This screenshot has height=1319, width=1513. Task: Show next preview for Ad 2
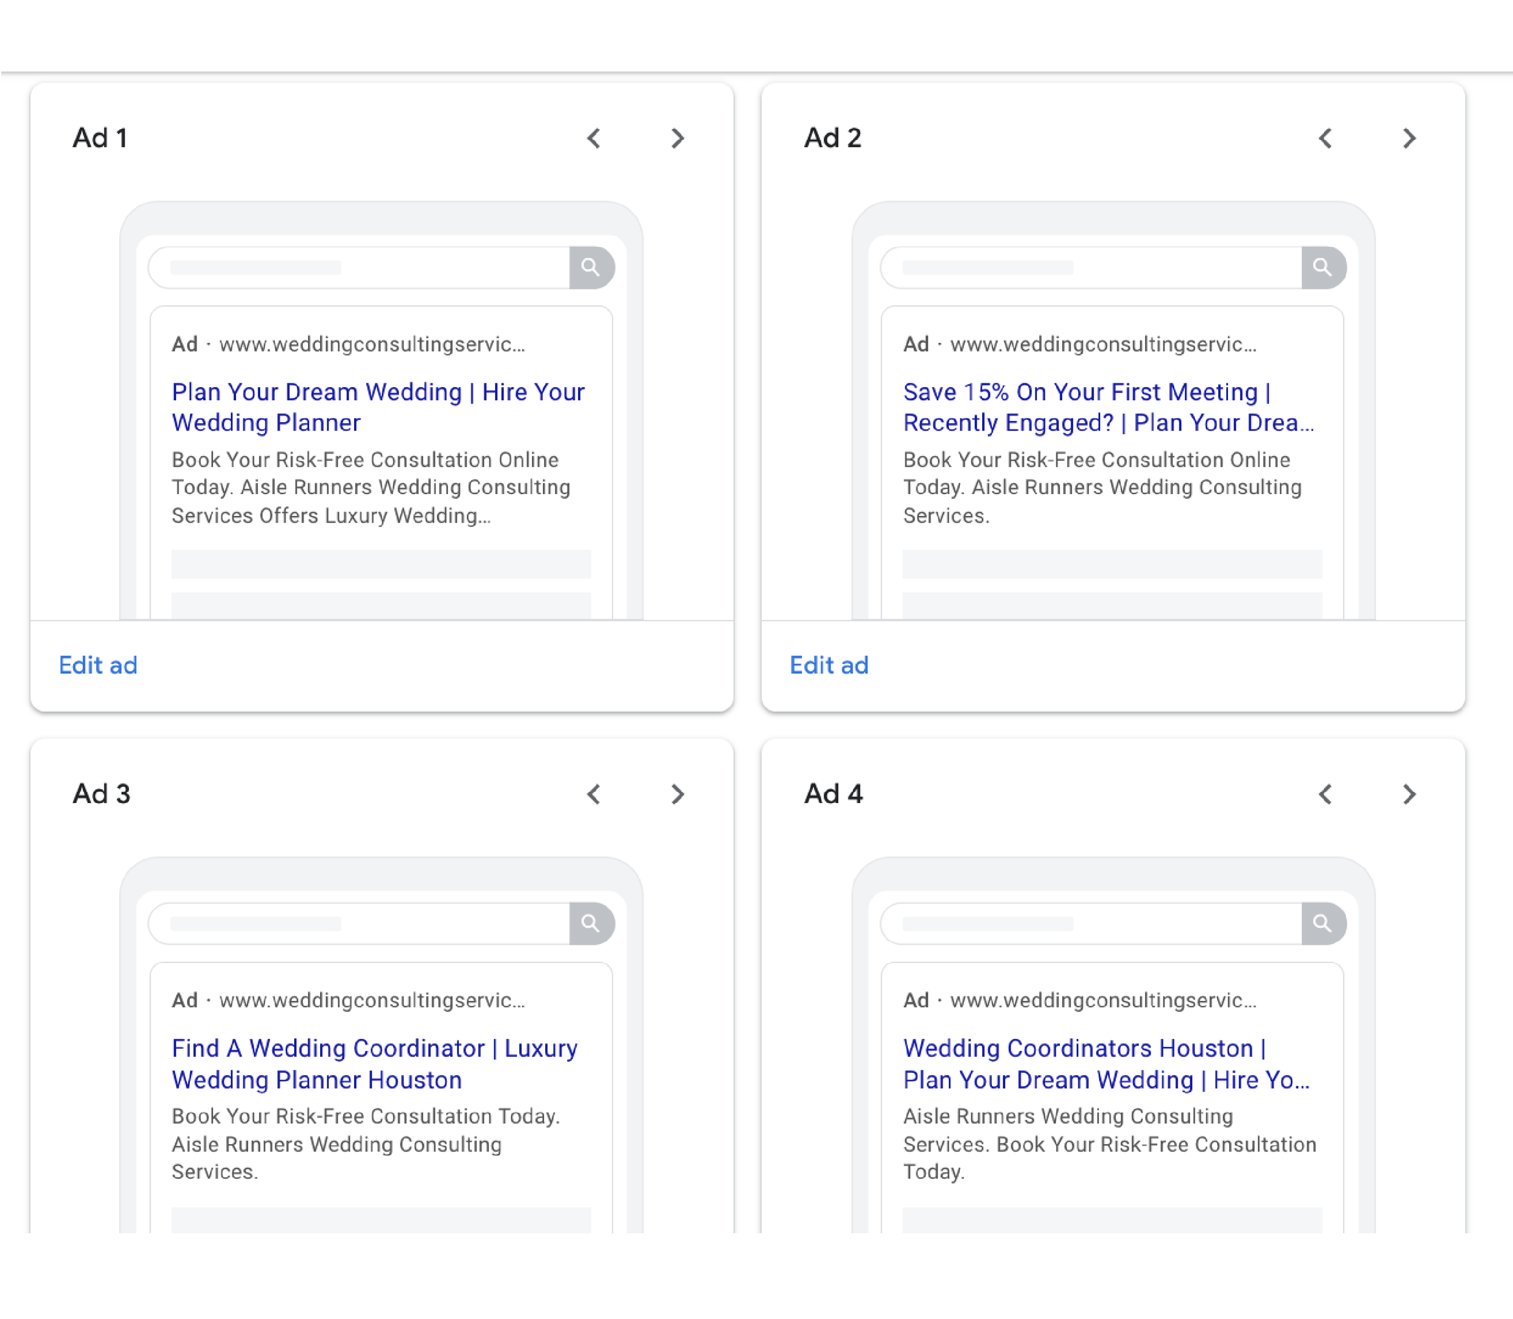click(x=1409, y=138)
